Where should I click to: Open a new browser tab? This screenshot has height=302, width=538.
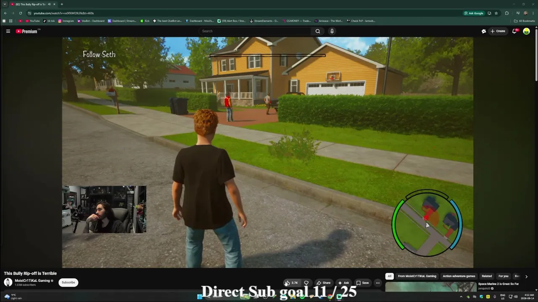[x=62, y=4]
